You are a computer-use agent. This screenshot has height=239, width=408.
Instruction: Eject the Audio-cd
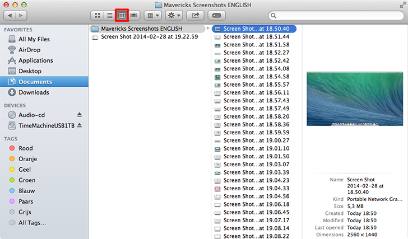[80, 115]
